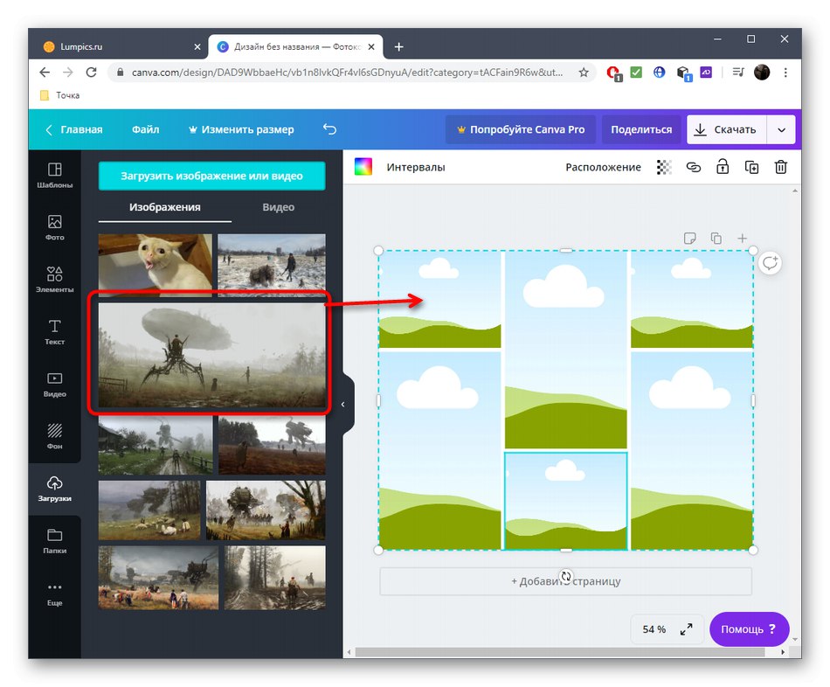Enter fullscreen with the expand arrows icon
830x687 pixels.
(686, 628)
